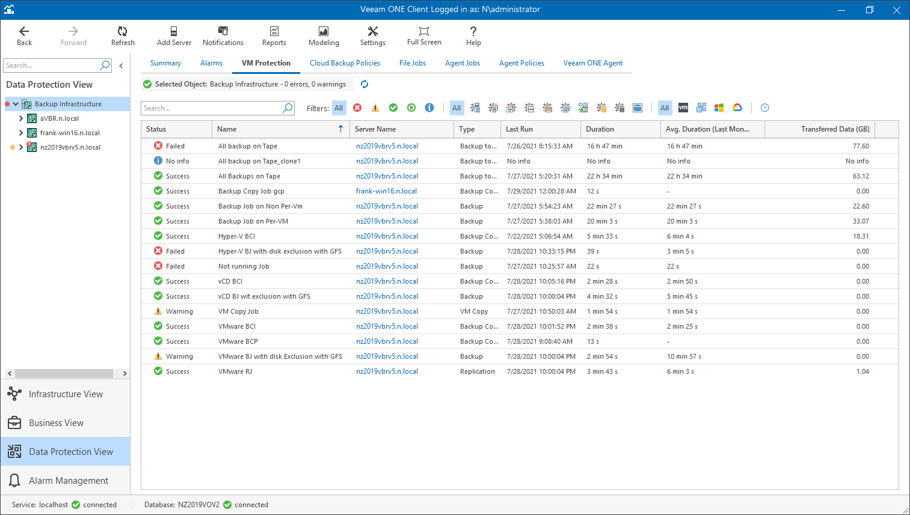Click the clock time-period filter icon
This screenshot has height=515, width=910.
point(764,108)
